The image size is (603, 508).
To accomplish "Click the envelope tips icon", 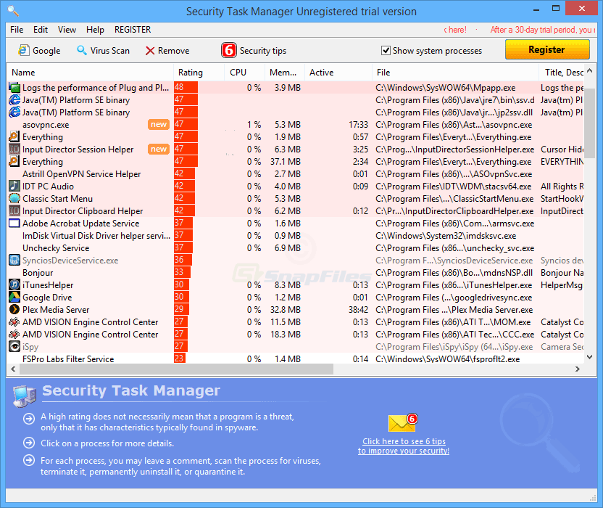I will click(x=402, y=423).
